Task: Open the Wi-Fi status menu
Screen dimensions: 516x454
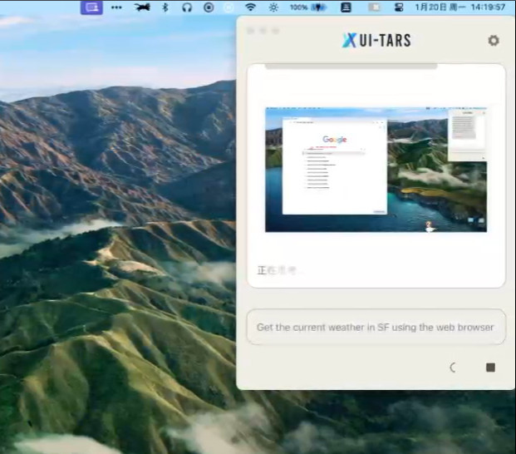Action: (x=250, y=7)
